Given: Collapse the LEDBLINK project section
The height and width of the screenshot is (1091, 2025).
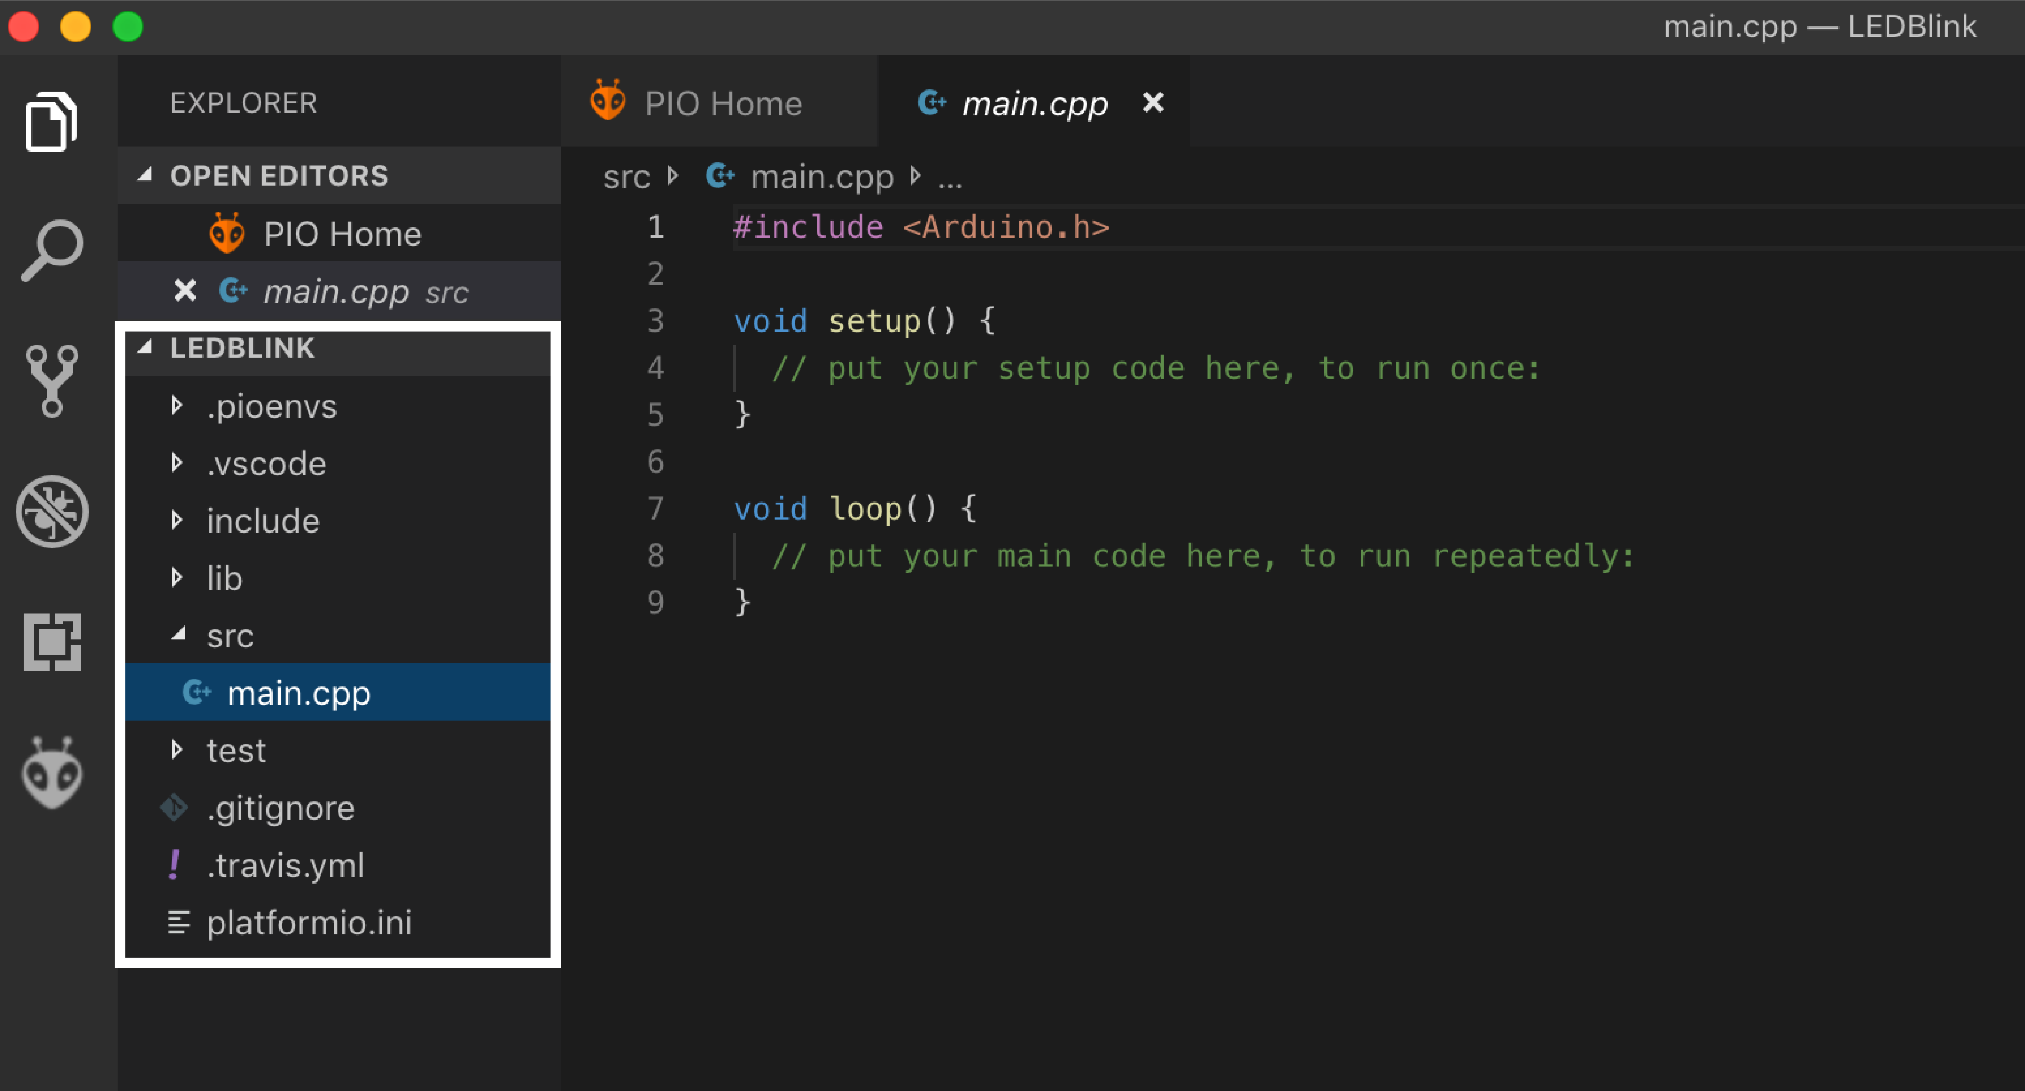Looking at the screenshot, I should [x=242, y=348].
